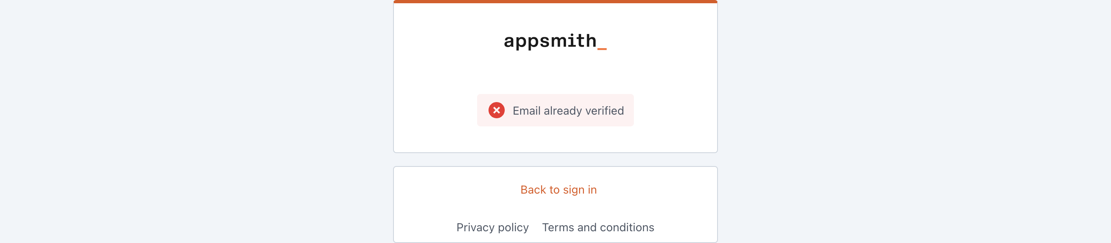The width and height of the screenshot is (1111, 243).
Task: Click the word 'Privacy' in footer link
Action: [475, 227]
